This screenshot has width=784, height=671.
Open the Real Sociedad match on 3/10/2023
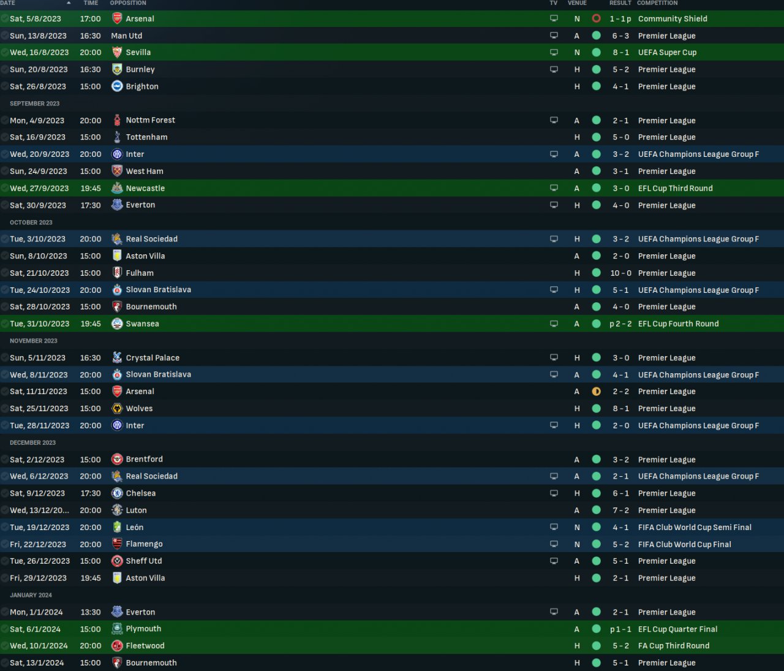[392, 239]
